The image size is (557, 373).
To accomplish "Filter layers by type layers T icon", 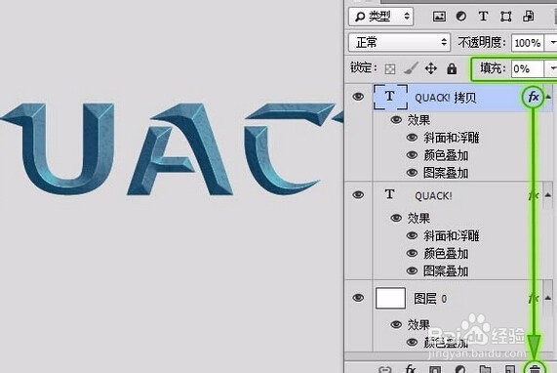I will tap(483, 16).
